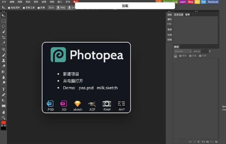Collapse the side panel strip double-arrow
The image size is (226, 144).
click(x=169, y=11)
